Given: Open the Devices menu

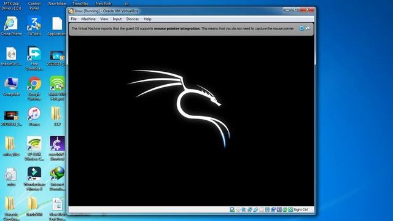Looking at the screenshot, I should [x=133, y=19].
